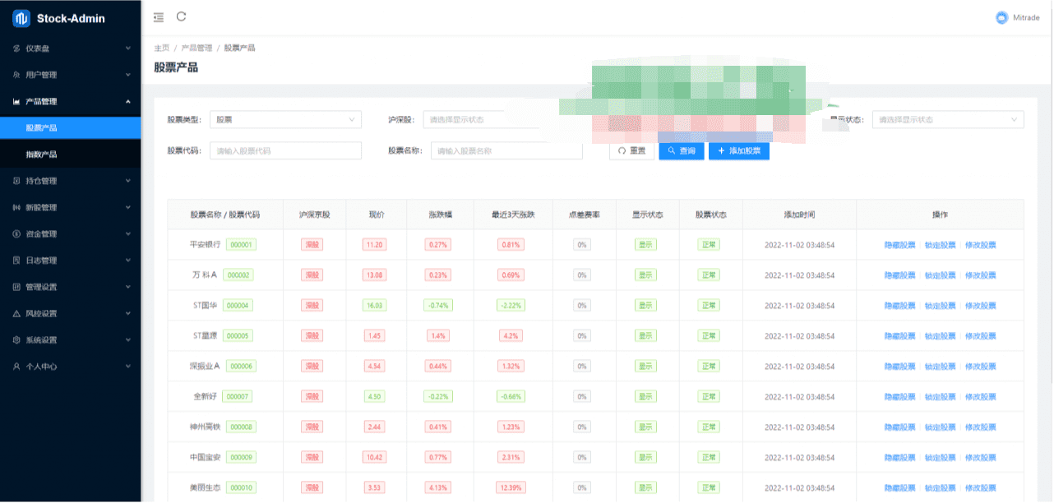The image size is (1054, 503).
Task: Click the Stock-Admin logo icon
Action: click(21, 18)
